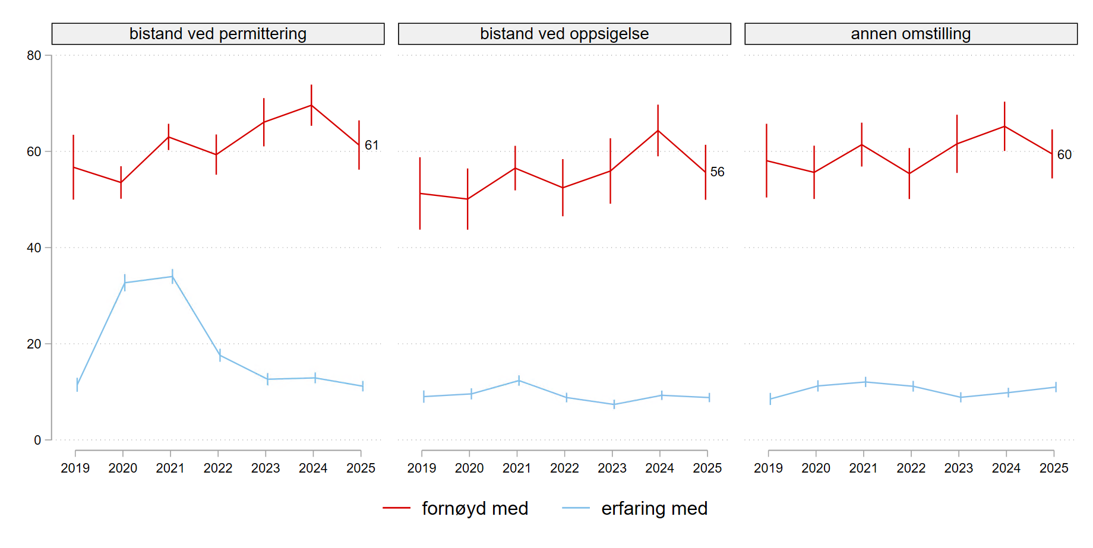Image resolution: width=1093 pixels, height=548 pixels.
Task: Click the "bistand ved permittering" panel header
Action: [218, 34]
